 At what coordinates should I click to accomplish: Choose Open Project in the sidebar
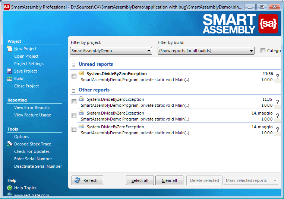point(26,56)
